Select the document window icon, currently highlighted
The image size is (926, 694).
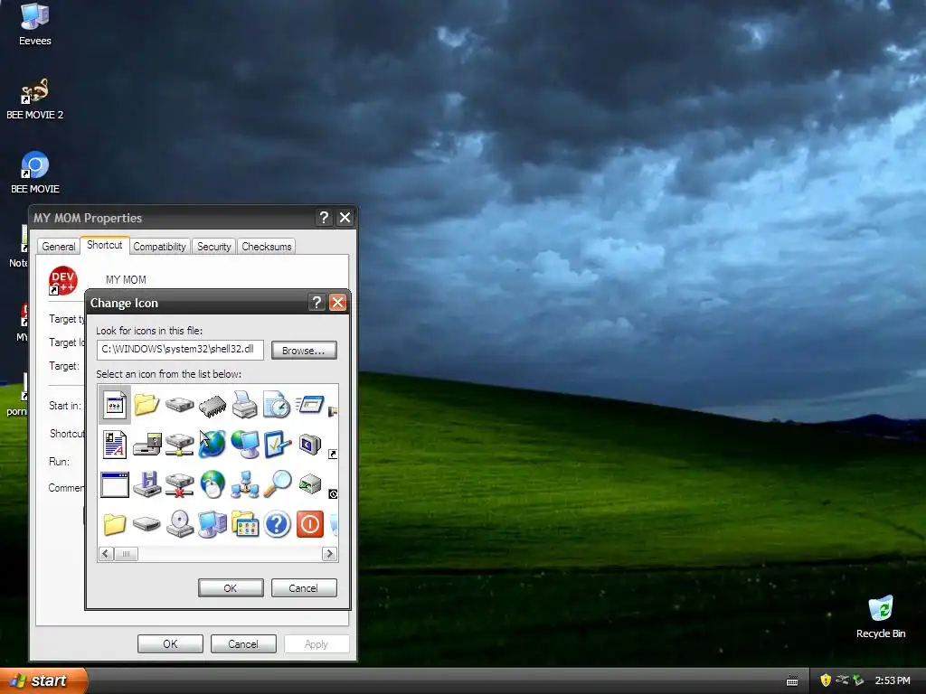click(115, 406)
